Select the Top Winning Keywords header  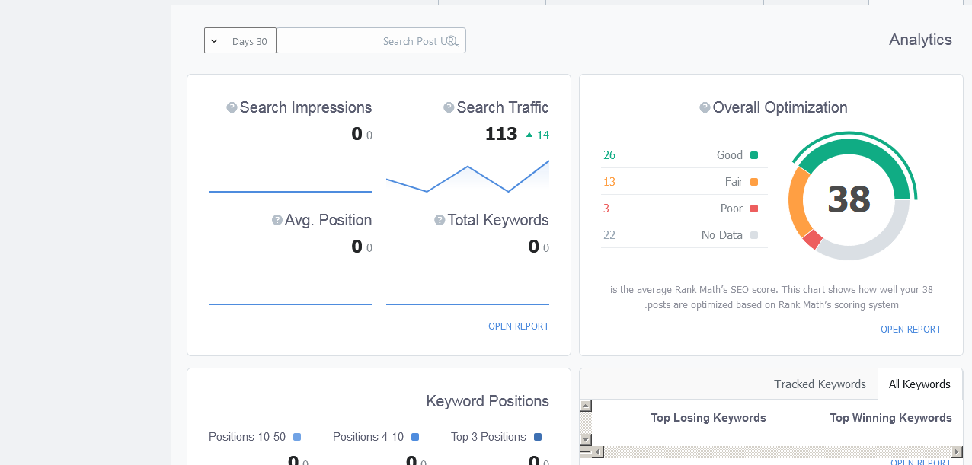pyautogui.click(x=890, y=418)
